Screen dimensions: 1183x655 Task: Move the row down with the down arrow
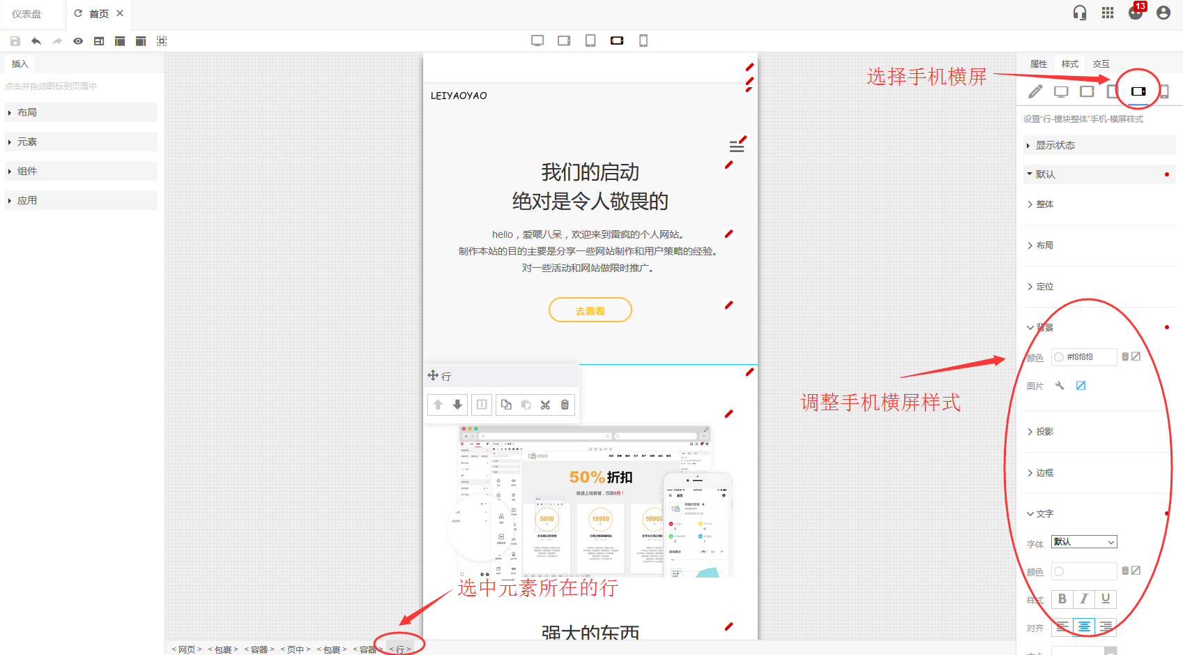(x=457, y=405)
